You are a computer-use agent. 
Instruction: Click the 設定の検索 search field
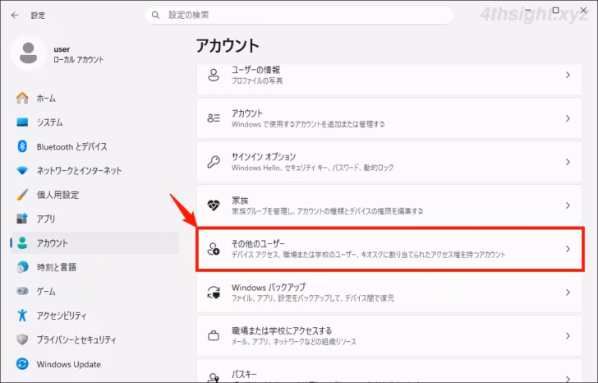299,16
